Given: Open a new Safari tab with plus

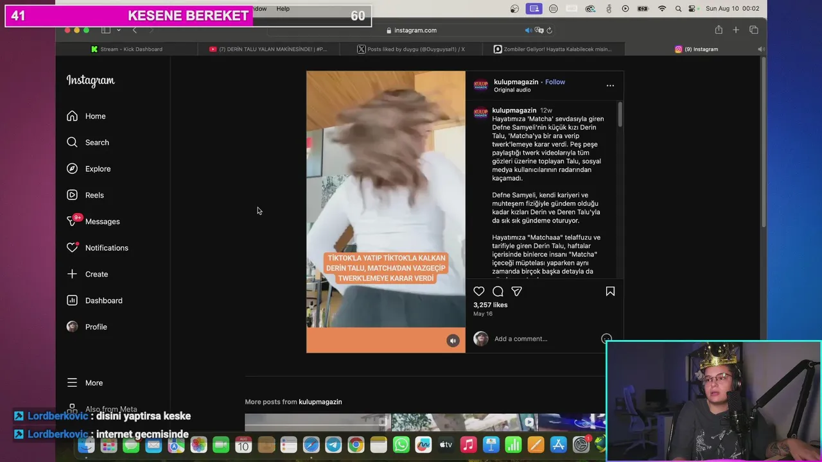Looking at the screenshot, I should pos(736,30).
